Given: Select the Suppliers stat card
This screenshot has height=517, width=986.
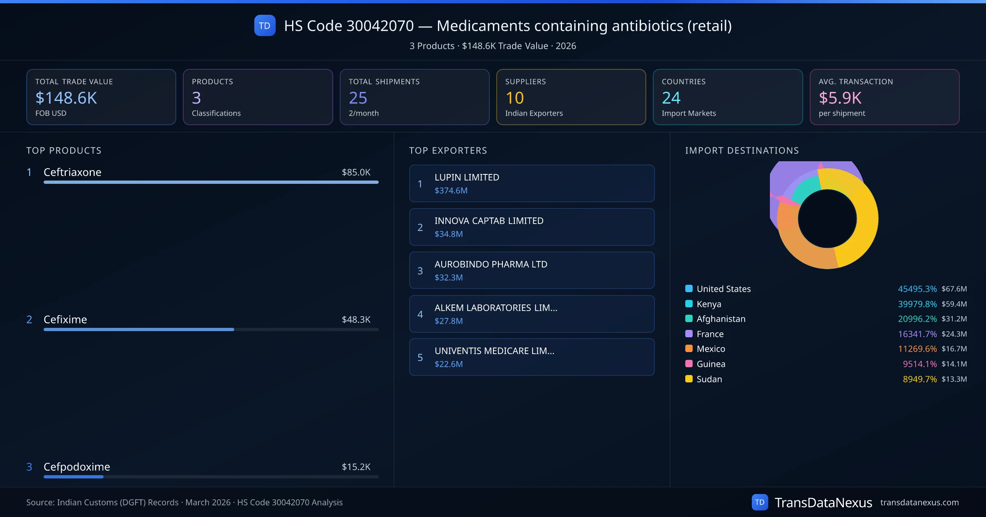Looking at the screenshot, I should click(571, 97).
